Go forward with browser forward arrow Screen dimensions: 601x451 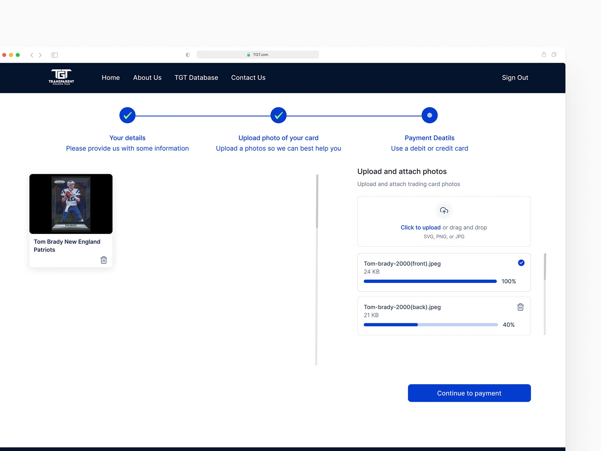tap(40, 55)
